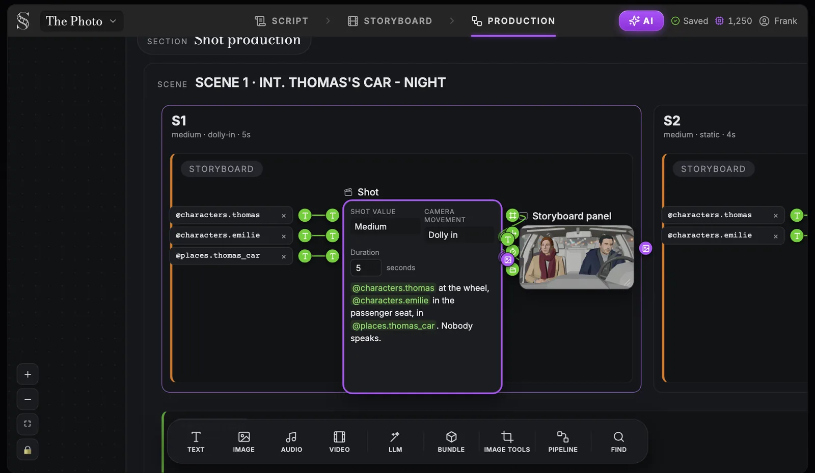Click the S1 Storyboard label chip

(222, 169)
